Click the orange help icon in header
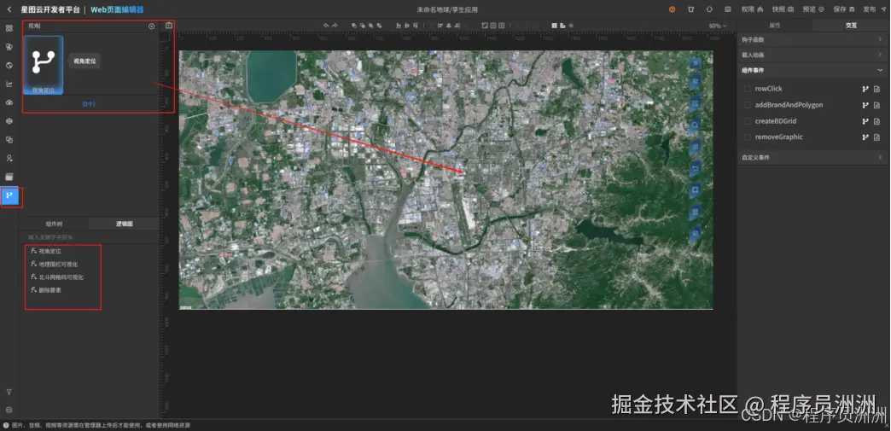 (673, 9)
